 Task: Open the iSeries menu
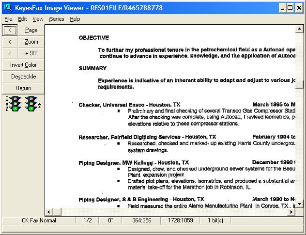tap(56, 19)
